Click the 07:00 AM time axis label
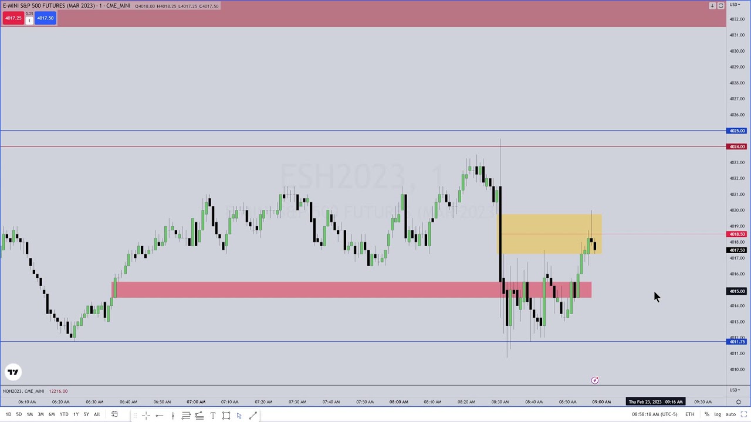 [196, 402]
